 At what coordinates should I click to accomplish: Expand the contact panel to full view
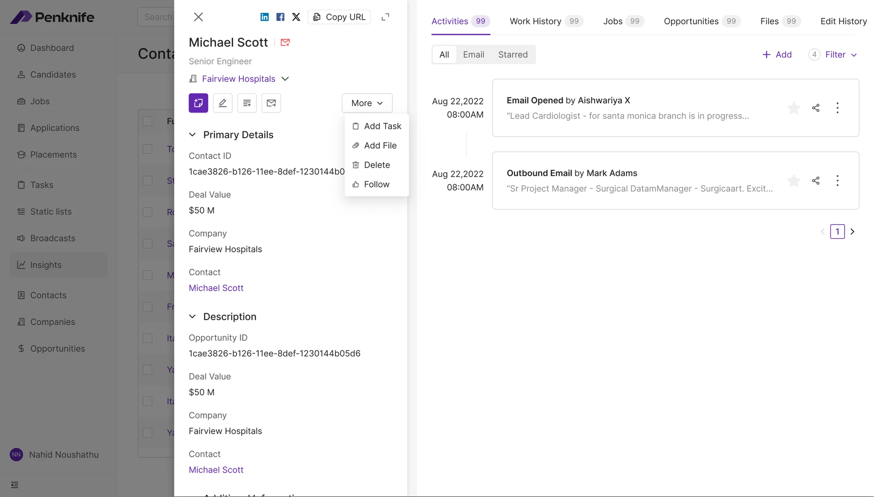(385, 17)
